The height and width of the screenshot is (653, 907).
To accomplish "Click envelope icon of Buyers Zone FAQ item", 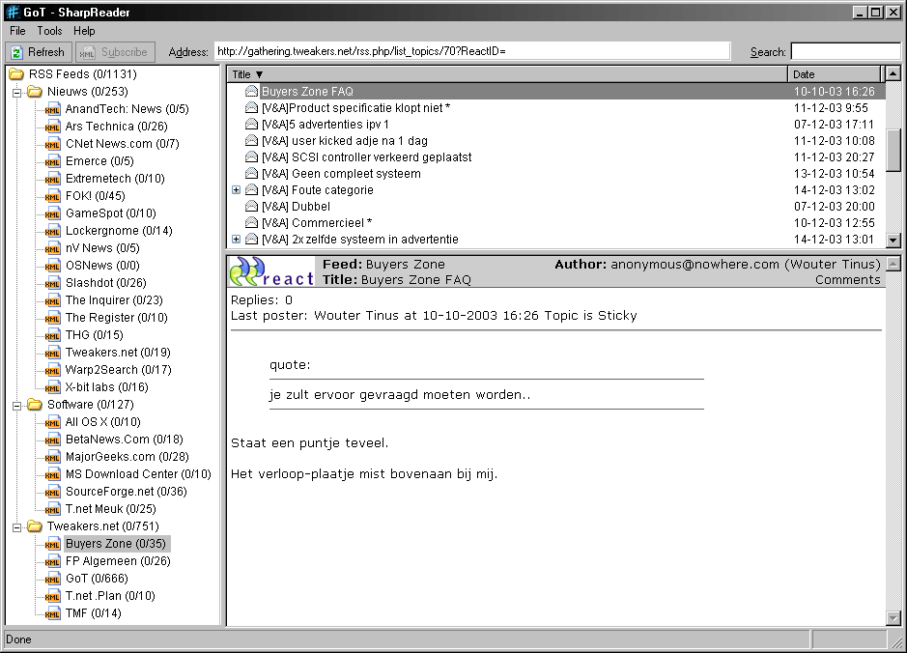I will 251,92.
